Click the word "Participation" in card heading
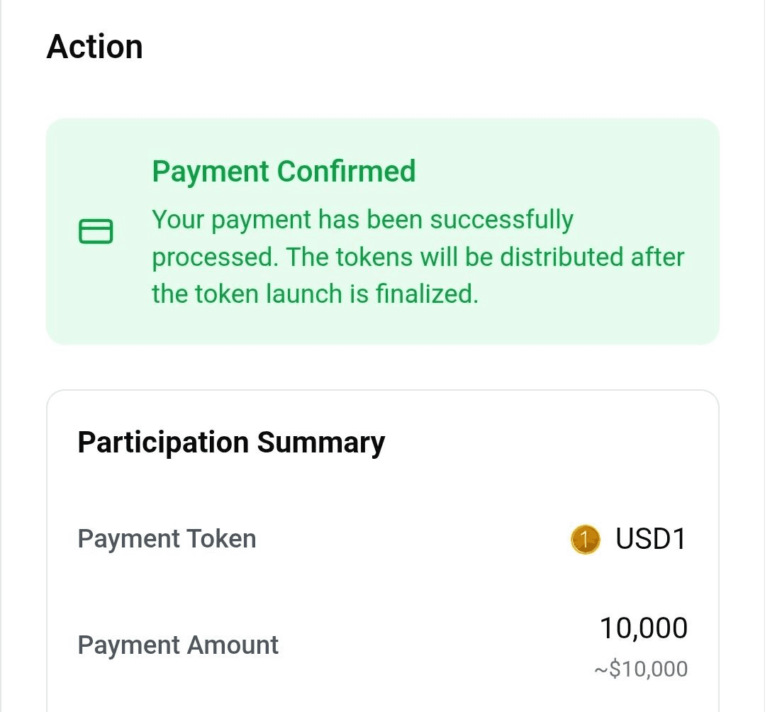The height and width of the screenshot is (712, 765). (162, 442)
